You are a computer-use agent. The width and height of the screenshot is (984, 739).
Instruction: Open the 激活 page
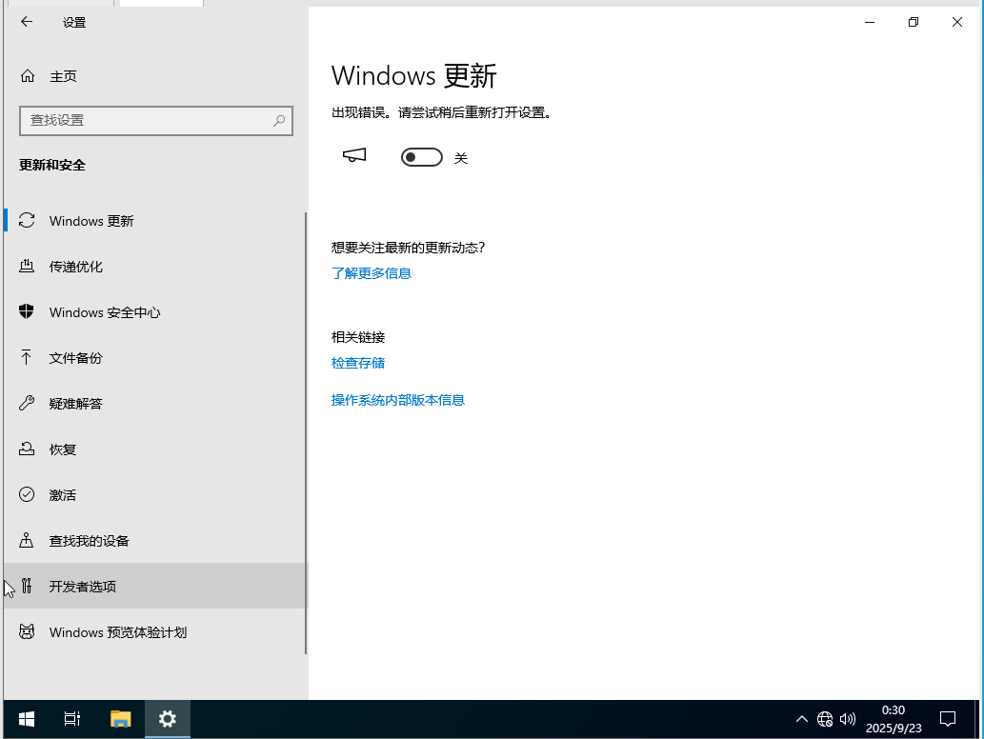click(155, 495)
